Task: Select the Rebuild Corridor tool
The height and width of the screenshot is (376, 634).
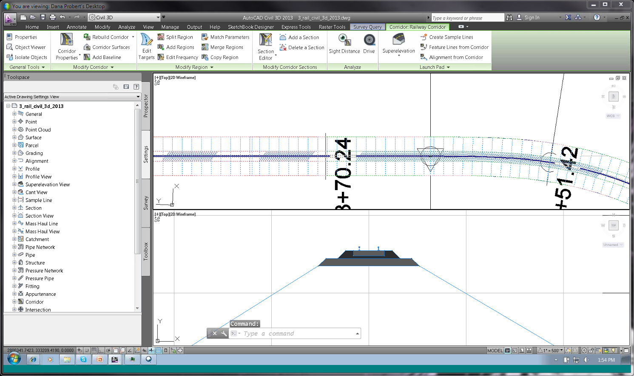Action: pyautogui.click(x=108, y=37)
